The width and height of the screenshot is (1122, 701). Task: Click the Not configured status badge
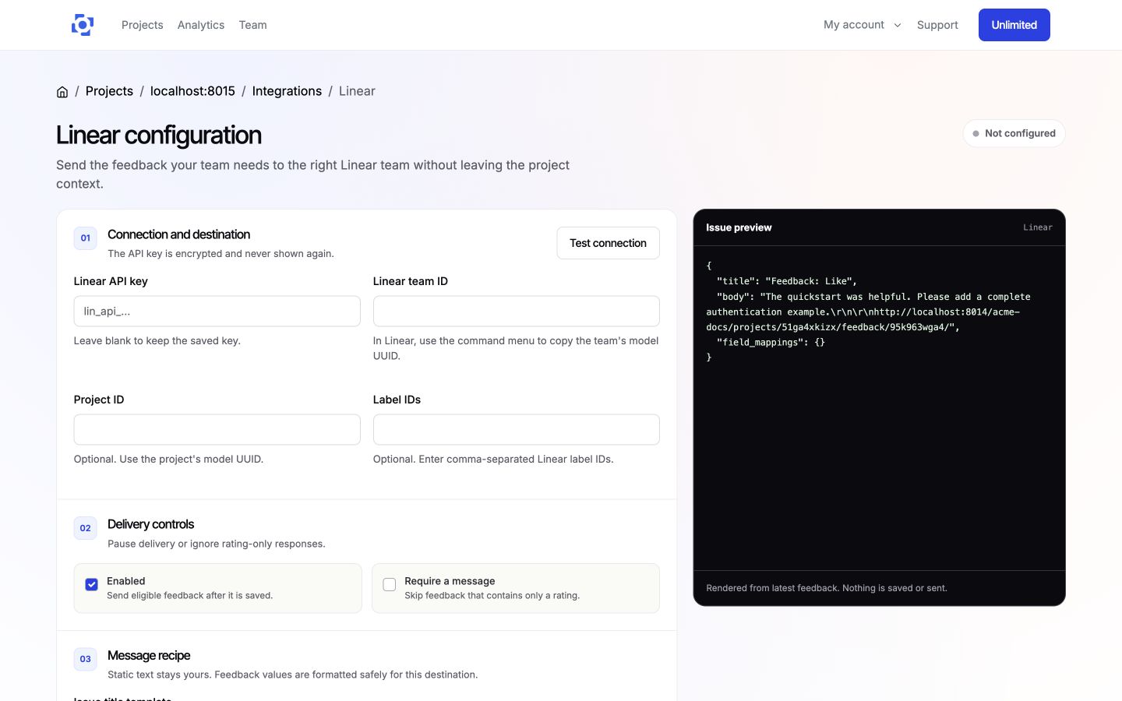[1014, 133]
